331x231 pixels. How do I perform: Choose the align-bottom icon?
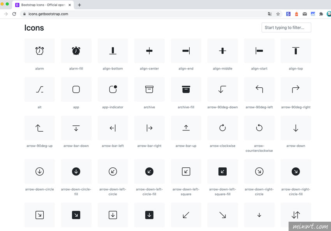click(x=113, y=51)
